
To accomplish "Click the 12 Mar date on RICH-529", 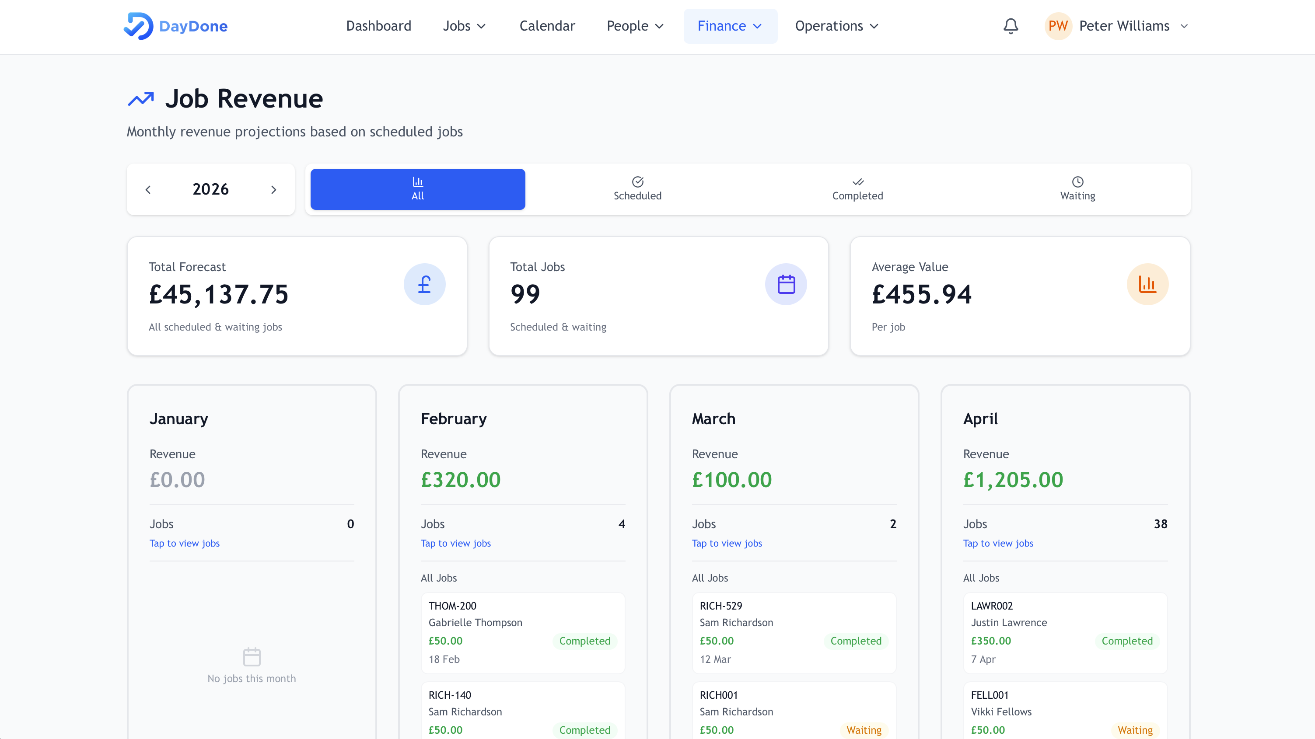I will (x=715, y=659).
